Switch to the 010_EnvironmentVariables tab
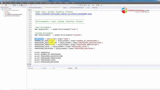Image resolution: width=160 pixels, height=90 pixels. click(x=77, y=8)
